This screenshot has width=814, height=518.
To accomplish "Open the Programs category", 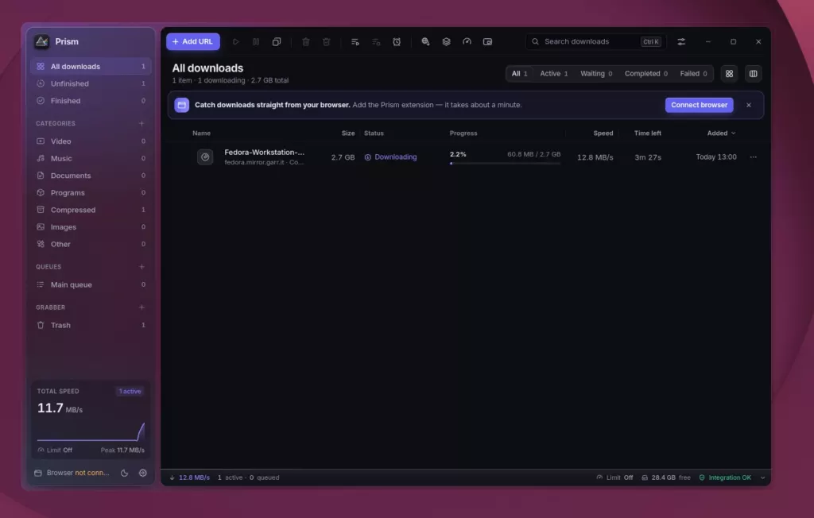I will pyautogui.click(x=91, y=192).
